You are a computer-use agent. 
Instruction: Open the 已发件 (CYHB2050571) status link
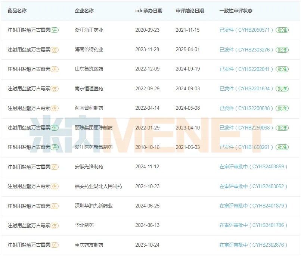point(246,30)
